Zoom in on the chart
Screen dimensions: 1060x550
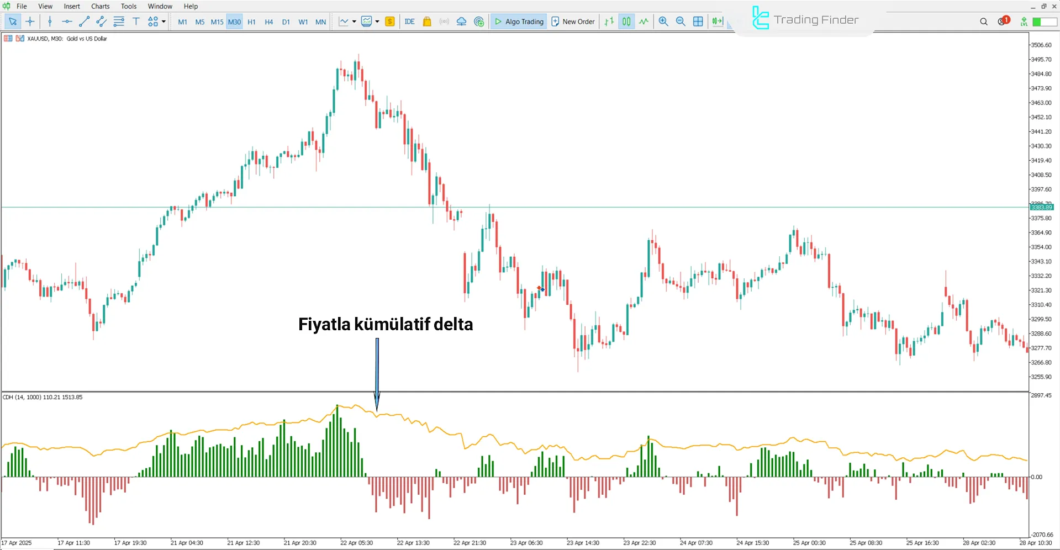pyautogui.click(x=663, y=22)
